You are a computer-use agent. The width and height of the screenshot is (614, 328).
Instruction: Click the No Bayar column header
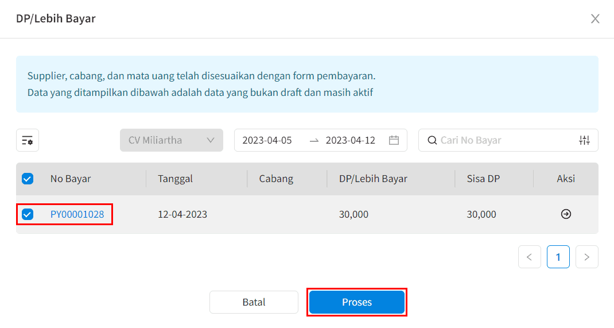71,179
